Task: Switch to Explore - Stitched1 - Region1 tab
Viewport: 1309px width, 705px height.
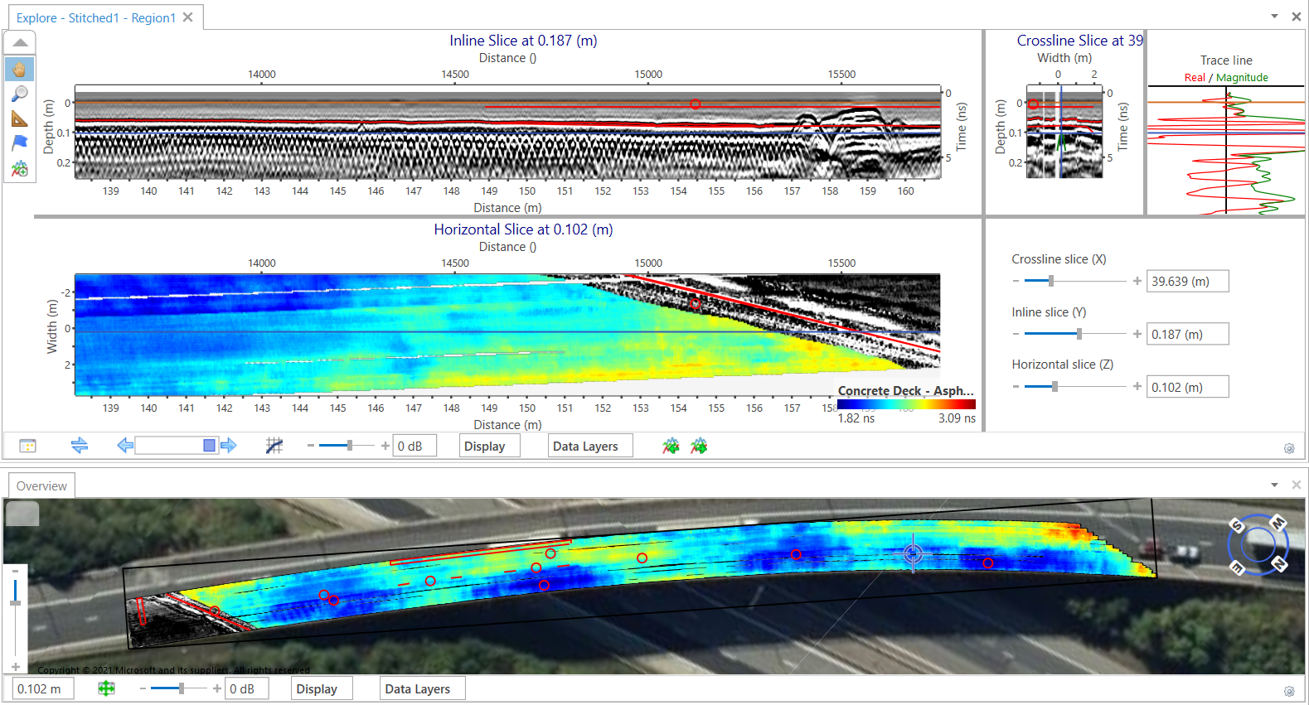Action: [96, 17]
